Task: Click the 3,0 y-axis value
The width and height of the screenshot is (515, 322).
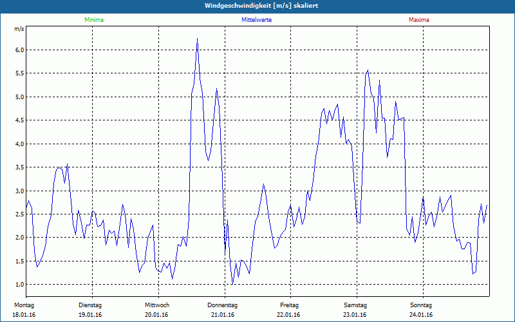Action: pos(20,191)
